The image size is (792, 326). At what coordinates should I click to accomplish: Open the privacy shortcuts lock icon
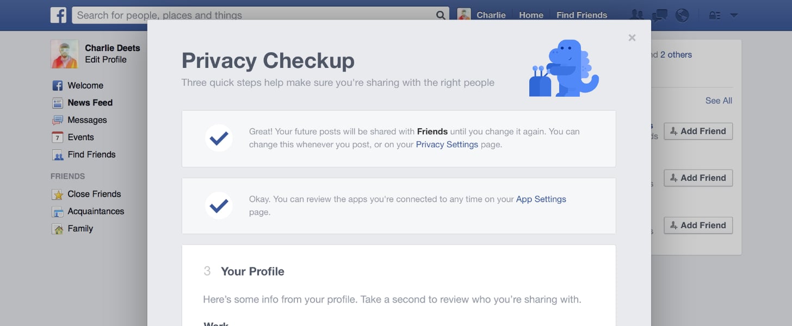click(714, 15)
